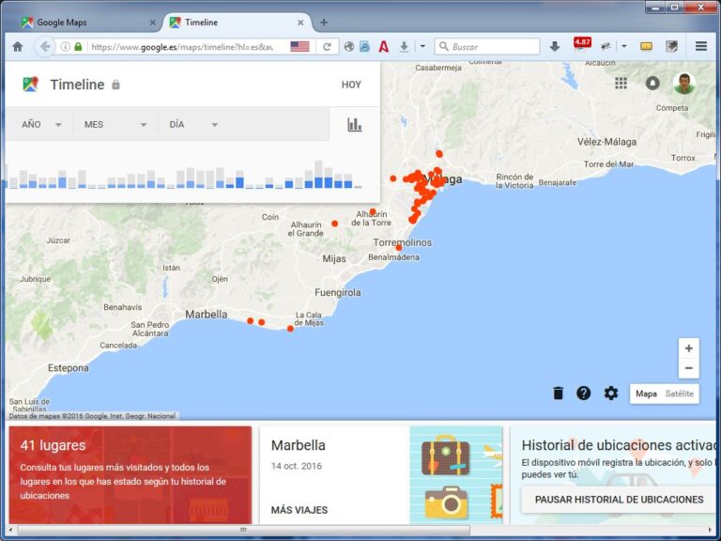Viewport: 721px width, 541px height.
Task: Click the globe toolbar icon
Action: (349, 46)
